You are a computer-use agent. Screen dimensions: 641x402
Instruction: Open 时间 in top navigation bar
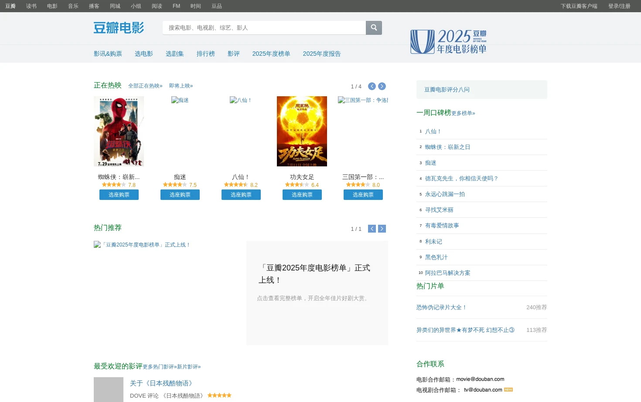pos(196,6)
